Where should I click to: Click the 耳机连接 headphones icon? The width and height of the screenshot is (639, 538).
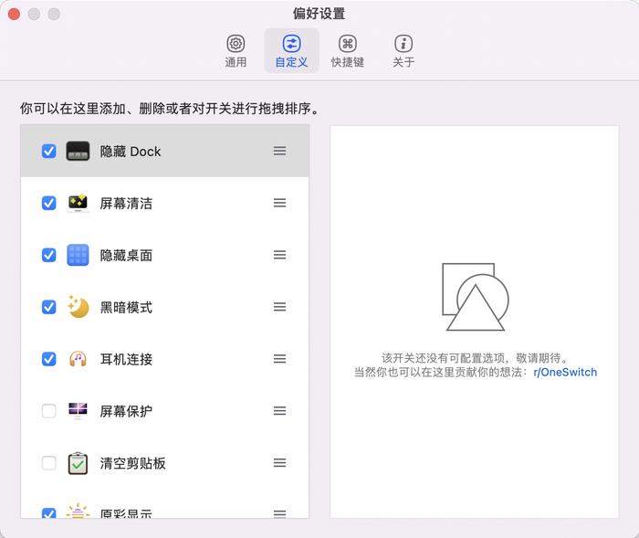coord(78,359)
